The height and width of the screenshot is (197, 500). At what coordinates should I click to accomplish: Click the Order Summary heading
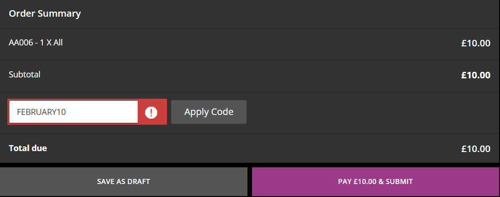pos(45,13)
